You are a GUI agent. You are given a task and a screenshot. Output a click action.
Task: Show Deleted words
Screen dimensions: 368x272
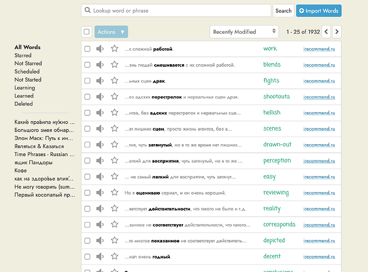23,104
